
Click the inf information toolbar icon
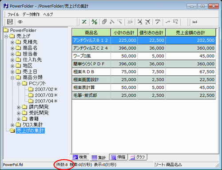coord(194,22)
